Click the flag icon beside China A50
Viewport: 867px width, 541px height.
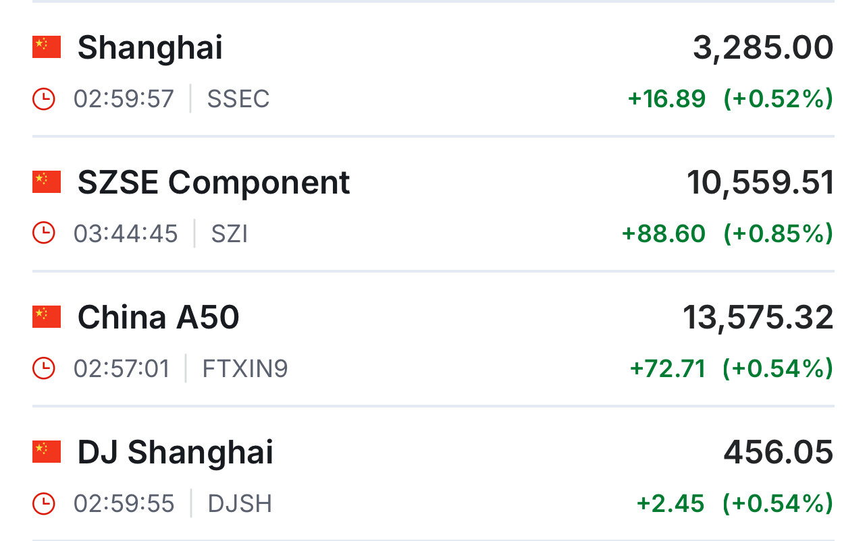pos(47,317)
